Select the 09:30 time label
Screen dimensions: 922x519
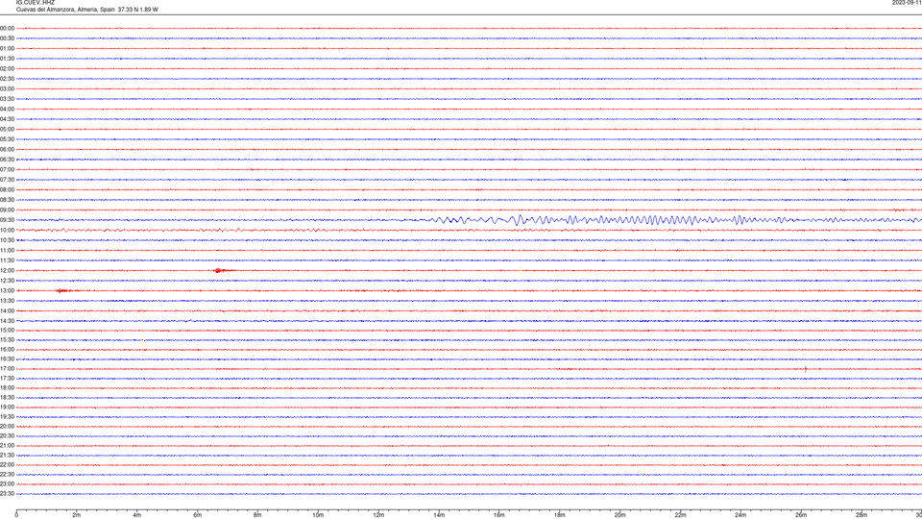7,220
